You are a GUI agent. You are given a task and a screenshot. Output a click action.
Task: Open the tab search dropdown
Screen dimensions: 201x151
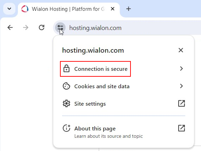click(9, 9)
